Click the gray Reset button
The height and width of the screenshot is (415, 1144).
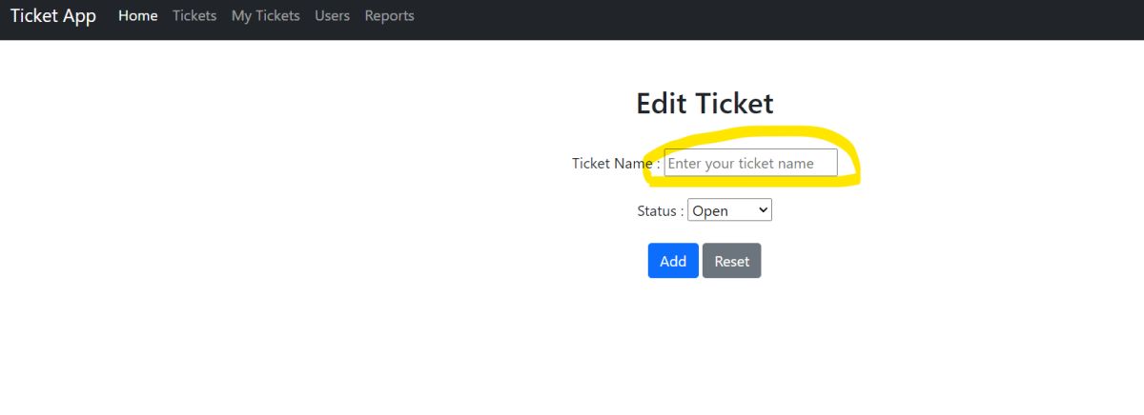click(x=732, y=261)
